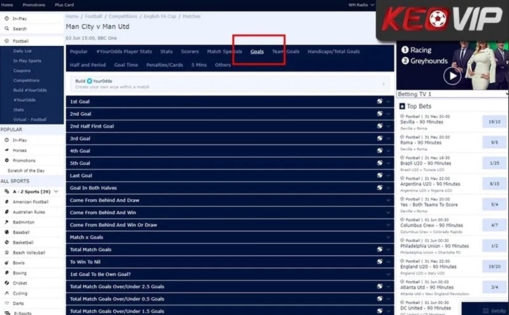The image size is (509, 315).
Task: Expand Total Match Goals Over/Under 2.5 Goals row
Action: [230, 286]
